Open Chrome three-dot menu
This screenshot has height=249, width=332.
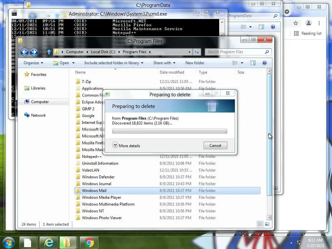pyautogui.click(x=319, y=23)
